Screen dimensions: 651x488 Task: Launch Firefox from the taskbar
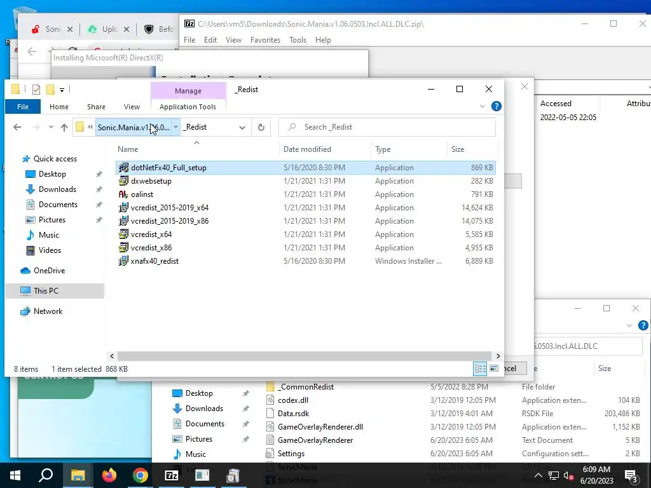click(x=109, y=475)
